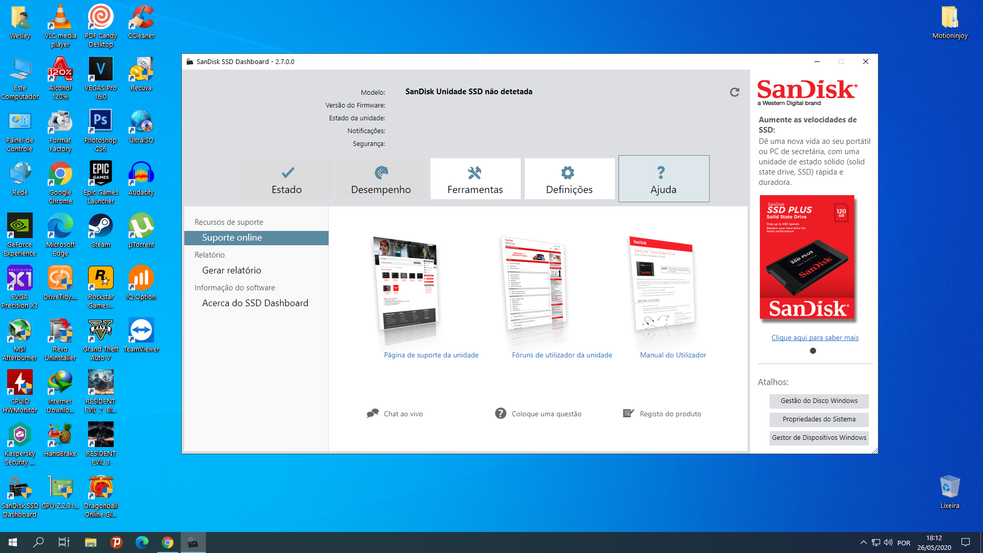
Task: Follow Clique aqui para saber mais link
Action: pos(815,337)
